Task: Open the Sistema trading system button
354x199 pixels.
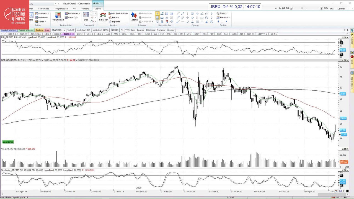Action: tap(134, 17)
